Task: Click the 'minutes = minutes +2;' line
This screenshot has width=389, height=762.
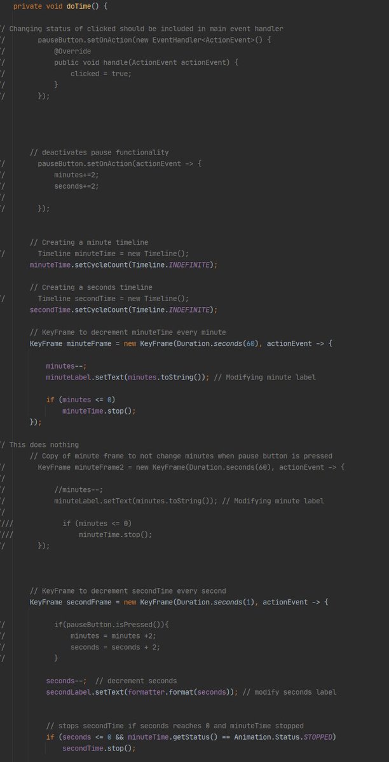Action: coord(113,635)
